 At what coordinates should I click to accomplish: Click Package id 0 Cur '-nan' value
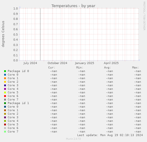[54, 71]
